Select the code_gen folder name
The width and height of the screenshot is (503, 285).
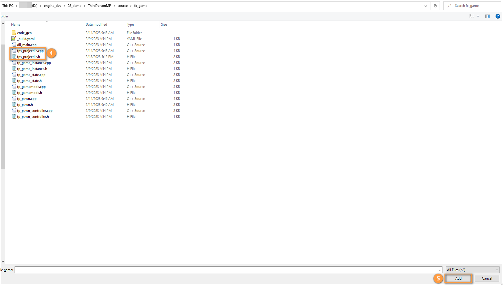click(24, 33)
